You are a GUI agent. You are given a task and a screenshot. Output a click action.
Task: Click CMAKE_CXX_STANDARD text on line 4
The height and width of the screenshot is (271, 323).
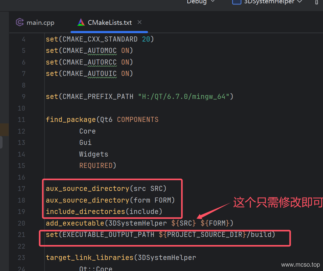pos(100,39)
